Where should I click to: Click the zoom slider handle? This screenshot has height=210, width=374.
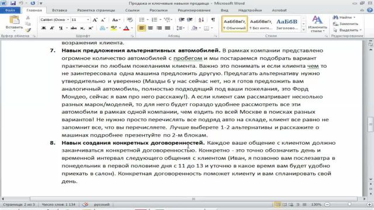tap(349, 205)
